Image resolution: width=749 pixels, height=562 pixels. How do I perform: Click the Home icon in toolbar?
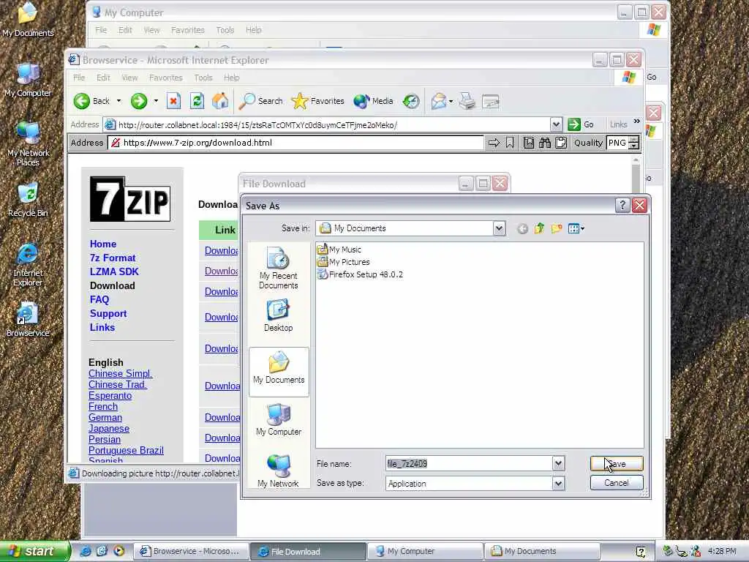click(x=220, y=101)
